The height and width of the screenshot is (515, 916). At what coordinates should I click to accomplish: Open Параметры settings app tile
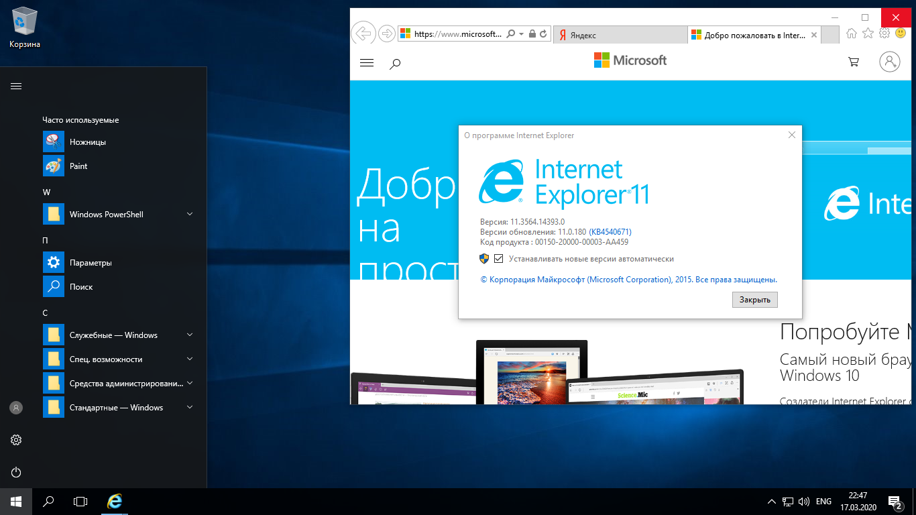(121, 263)
